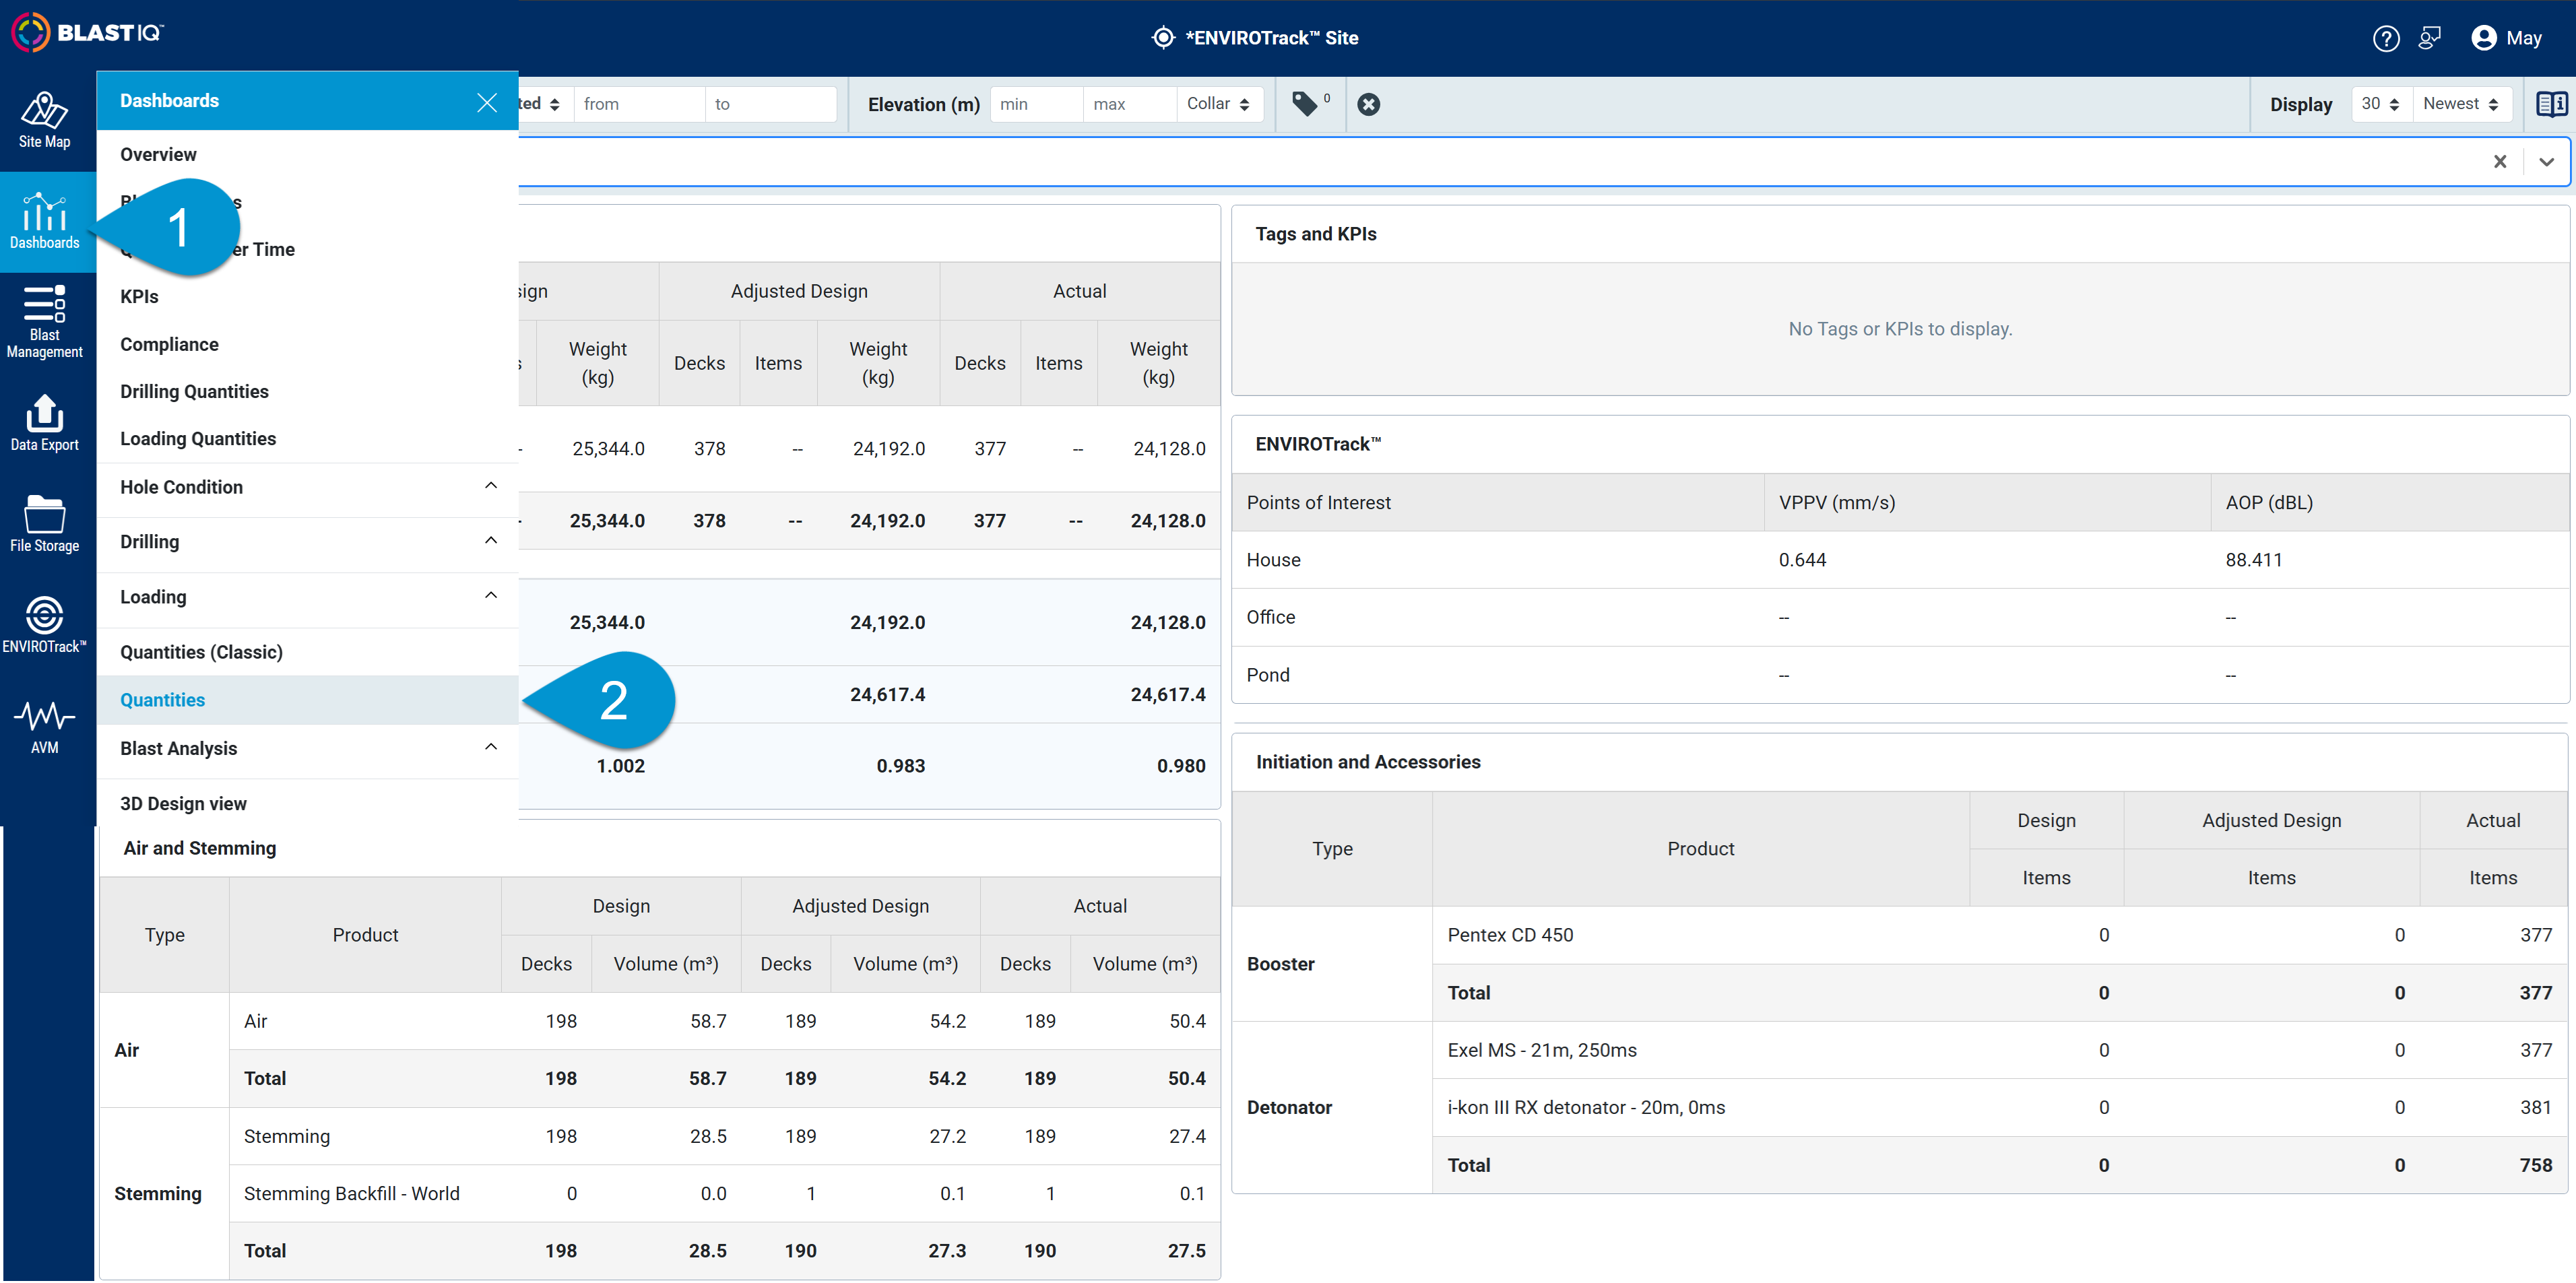Click the date 'to' input field
Image resolution: width=2576 pixels, height=1283 pixels.
pyautogui.click(x=771, y=104)
